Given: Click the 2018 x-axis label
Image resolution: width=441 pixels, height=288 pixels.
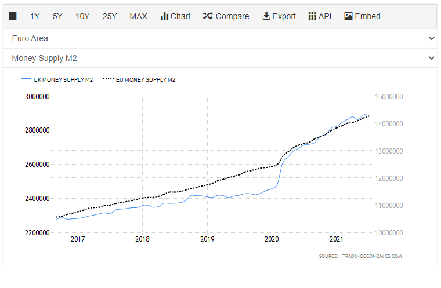Looking at the screenshot, I should tap(142, 239).
